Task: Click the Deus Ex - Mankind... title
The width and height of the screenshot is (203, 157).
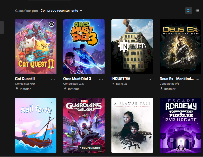Action: point(177,79)
